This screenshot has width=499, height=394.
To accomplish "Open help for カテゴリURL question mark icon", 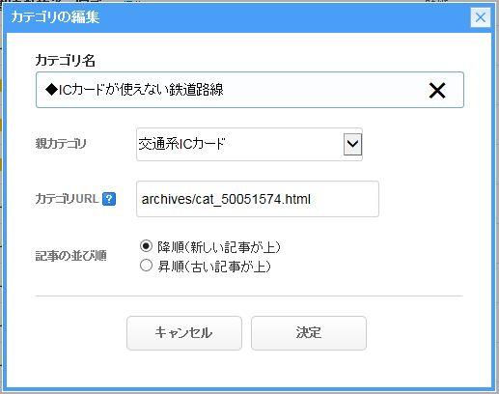I will click(109, 199).
